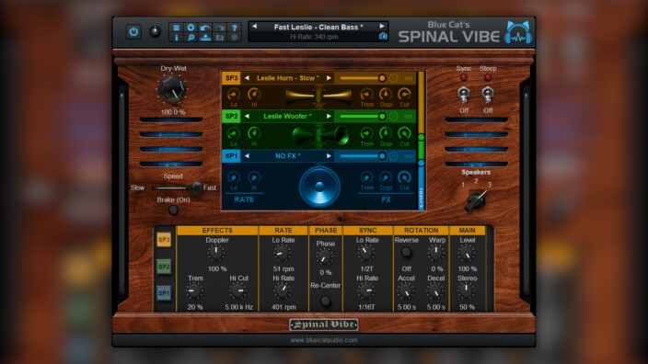The image size is (648, 364).
Task: Click SP3 Trem mini knob
Action: click(x=366, y=95)
